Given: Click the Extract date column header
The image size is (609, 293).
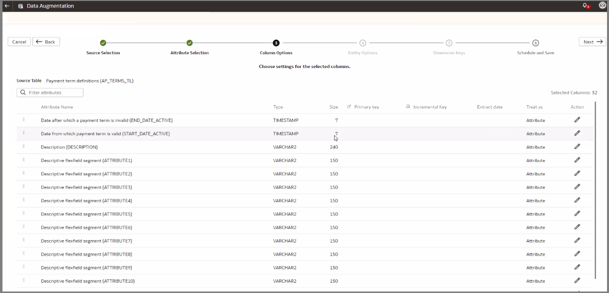Looking at the screenshot, I should pyautogui.click(x=489, y=107).
